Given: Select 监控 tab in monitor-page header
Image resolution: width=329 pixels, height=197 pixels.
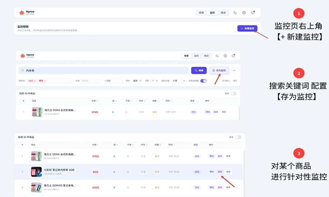Looking at the screenshot, I should click(212, 13).
